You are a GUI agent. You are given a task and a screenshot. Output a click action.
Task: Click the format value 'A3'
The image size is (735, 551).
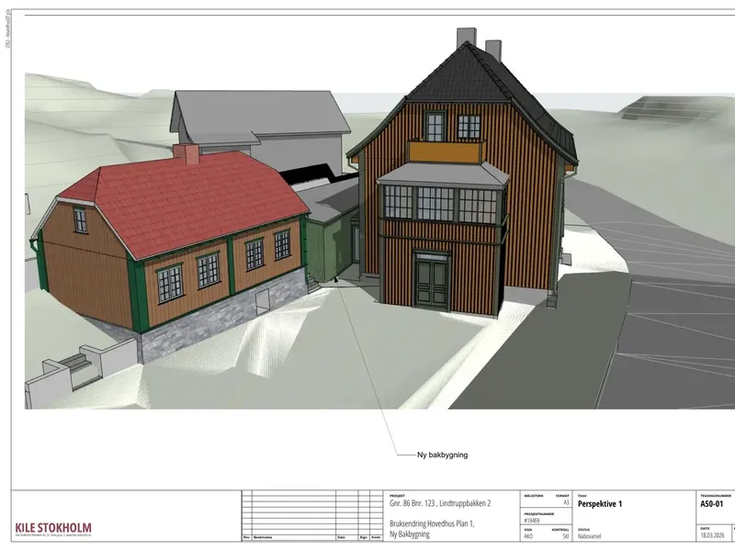(566, 502)
